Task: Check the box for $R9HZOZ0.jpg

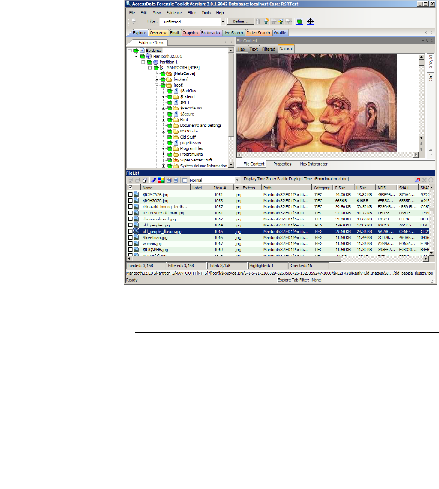Action: click(x=130, y=201)
